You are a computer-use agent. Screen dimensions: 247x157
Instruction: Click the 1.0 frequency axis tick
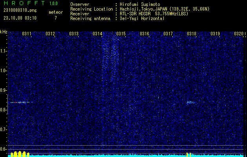[x=4, y=71]
